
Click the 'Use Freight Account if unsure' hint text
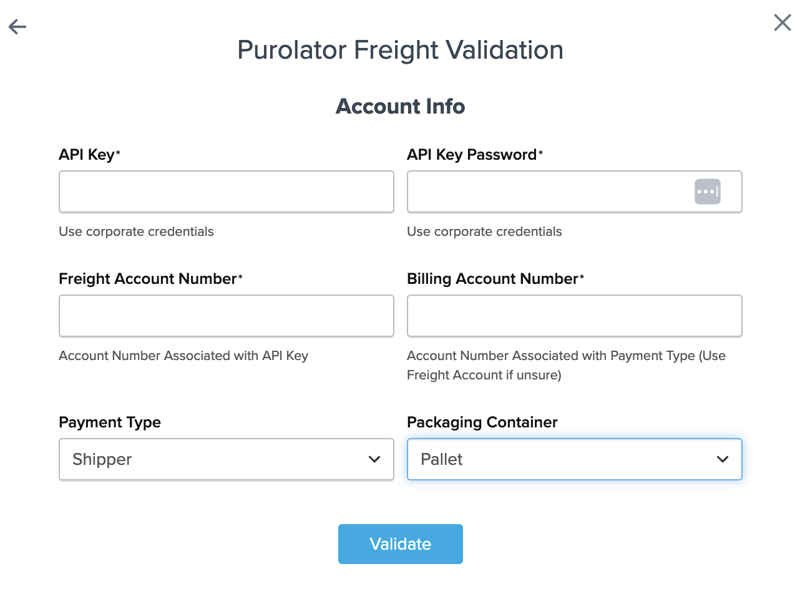point(484,375)
